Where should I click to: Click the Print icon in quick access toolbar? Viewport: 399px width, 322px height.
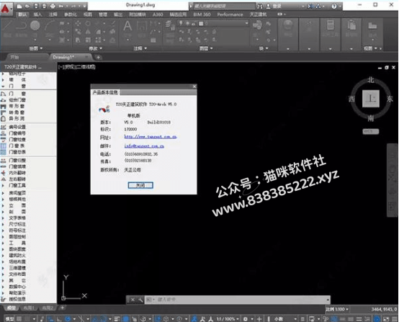pos(53,6)
